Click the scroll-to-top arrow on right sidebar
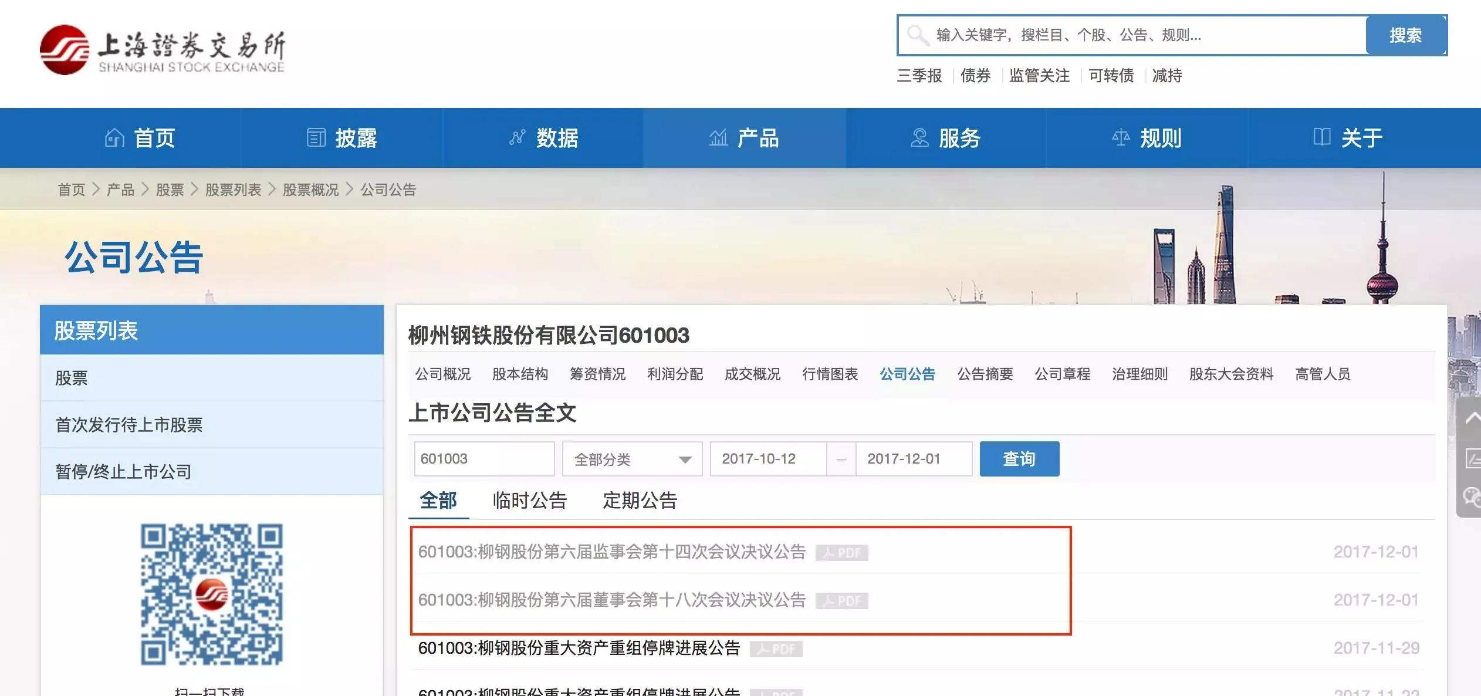Image resolution: width=1481 pixels, height=696 pixels. tap(1472, 418)
